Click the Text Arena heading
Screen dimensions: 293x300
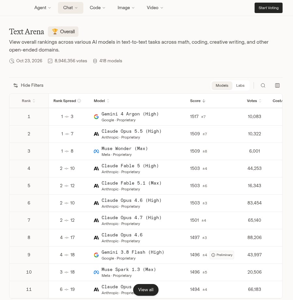pyautogui.click(x=27, y=32)
